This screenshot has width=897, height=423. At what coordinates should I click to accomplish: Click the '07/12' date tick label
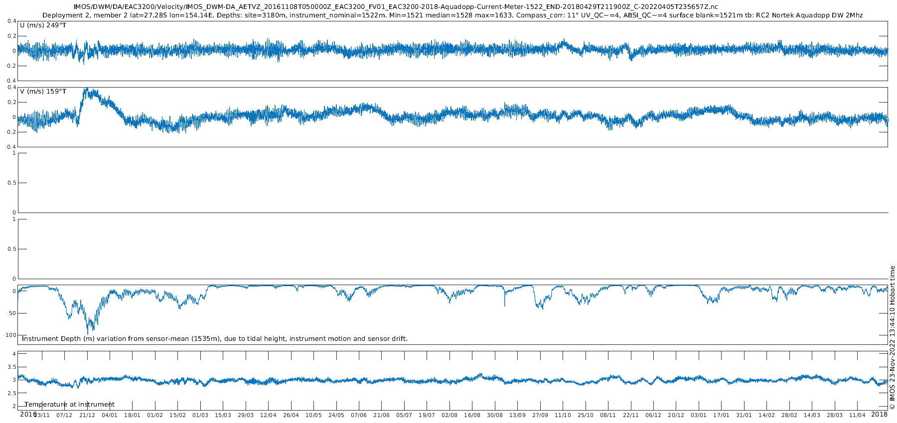(64, 415)
